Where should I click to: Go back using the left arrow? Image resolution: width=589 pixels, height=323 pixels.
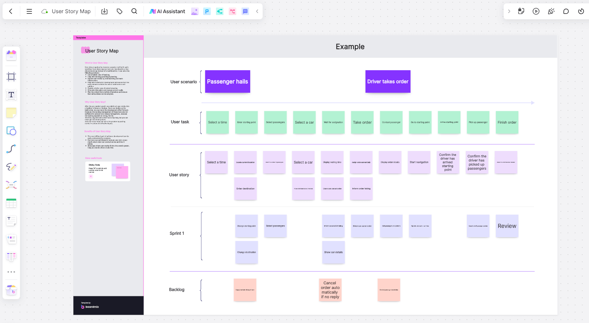[x=11, y=11]
